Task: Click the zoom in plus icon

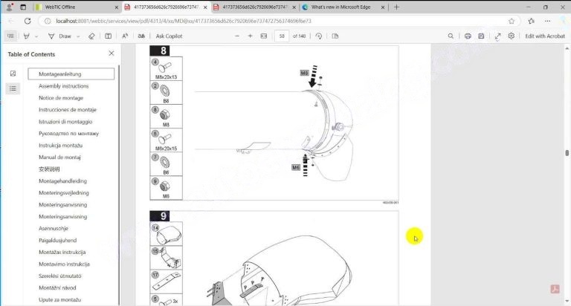Action: [250, 36]
